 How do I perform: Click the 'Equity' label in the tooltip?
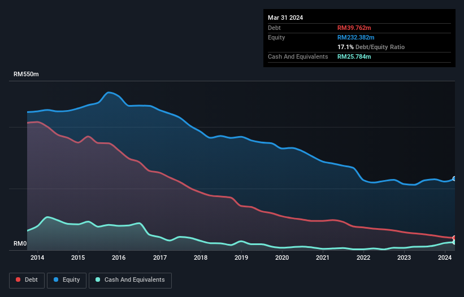point(276,37)
